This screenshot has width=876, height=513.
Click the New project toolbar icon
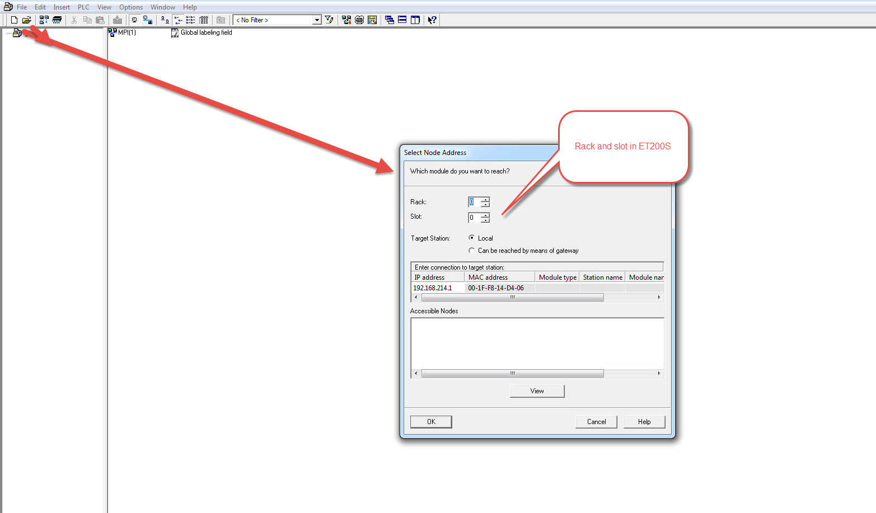pyautogui.click(x=15, y=20)
